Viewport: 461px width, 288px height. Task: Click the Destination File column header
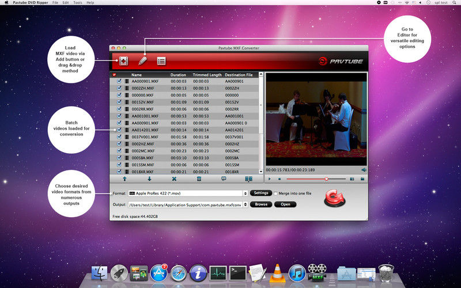[239, 75]
